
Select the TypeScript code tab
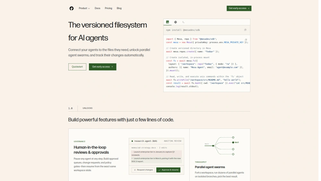click(x=168, y=22)
